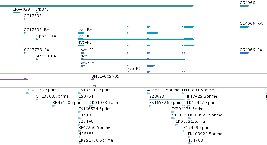
Task: Select the svp-RB transcript
Action: point(136,46)
